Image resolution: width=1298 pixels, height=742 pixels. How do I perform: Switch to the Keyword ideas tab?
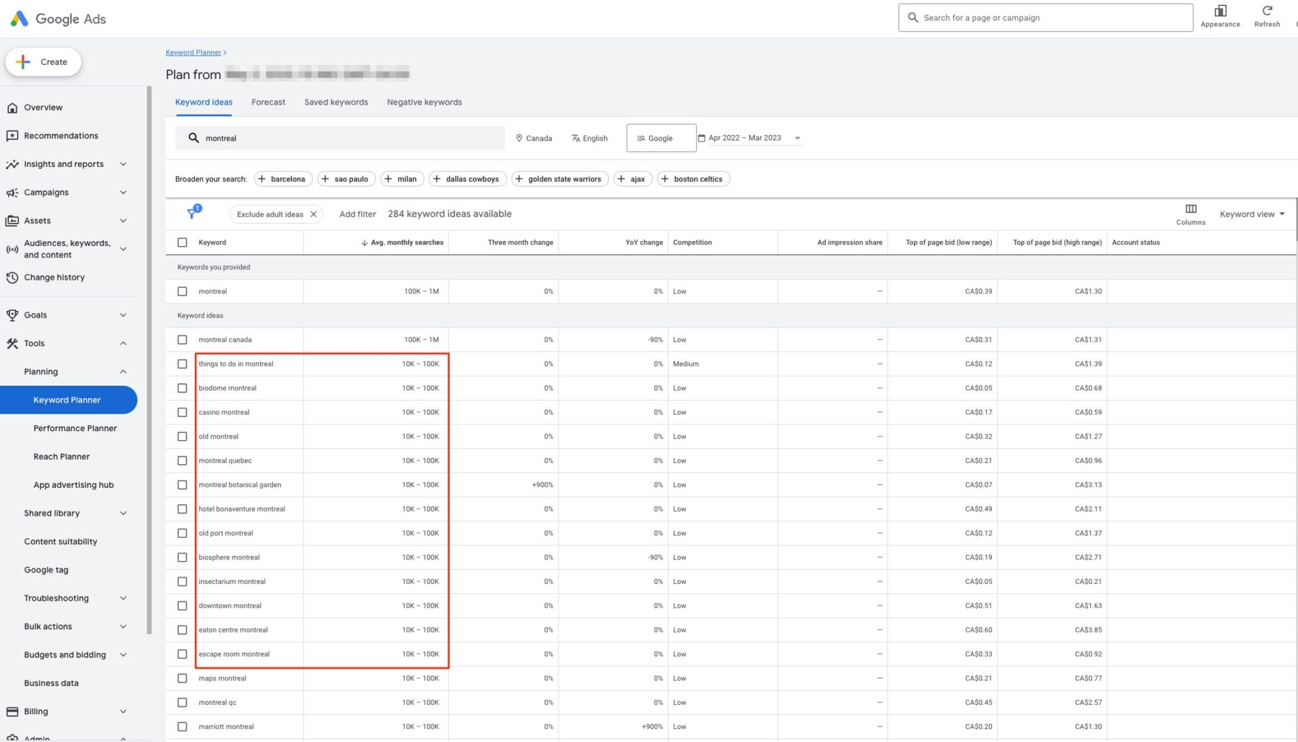pos(203,103)
